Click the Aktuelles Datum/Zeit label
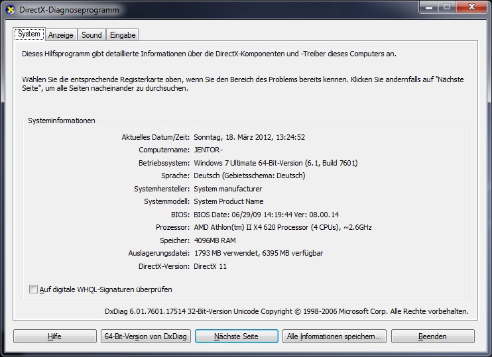492x357 pixels. click(156, 137)
